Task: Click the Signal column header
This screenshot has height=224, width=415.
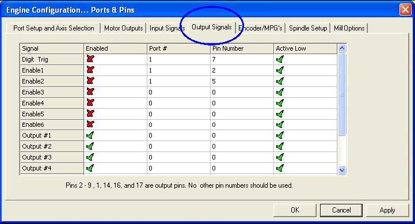Action: click(x=52, y=48)
